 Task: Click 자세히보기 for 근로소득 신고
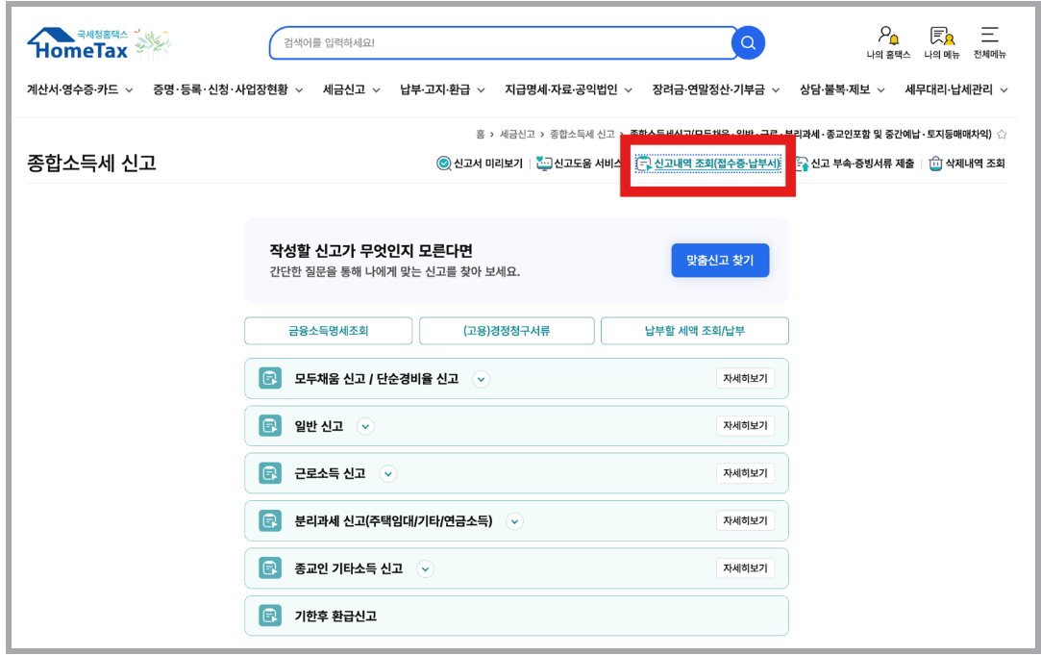coord(745,473)
